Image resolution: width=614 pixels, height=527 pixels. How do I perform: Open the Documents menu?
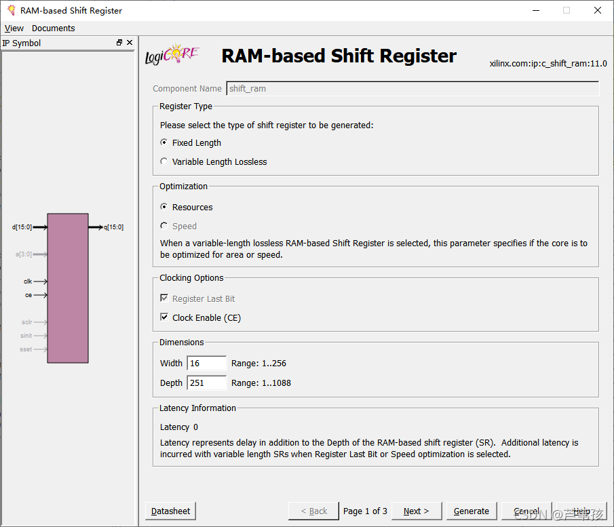pyautogui.click(x=53, y=28)
